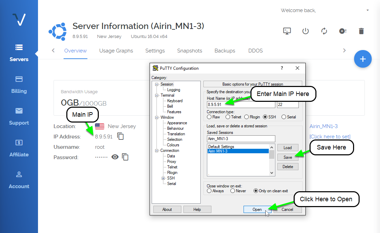Click the Port field showing 22

288,105
